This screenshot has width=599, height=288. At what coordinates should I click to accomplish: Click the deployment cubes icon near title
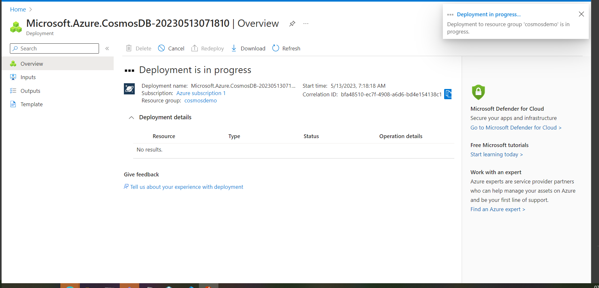click(x=16, y=27)
